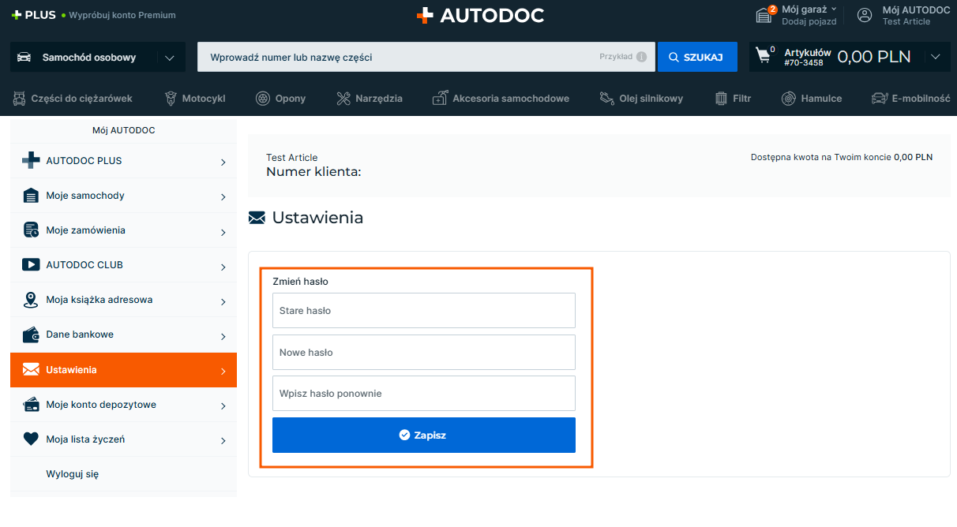
Task: Click the shopping cart icon
Action: click(764, 56)
